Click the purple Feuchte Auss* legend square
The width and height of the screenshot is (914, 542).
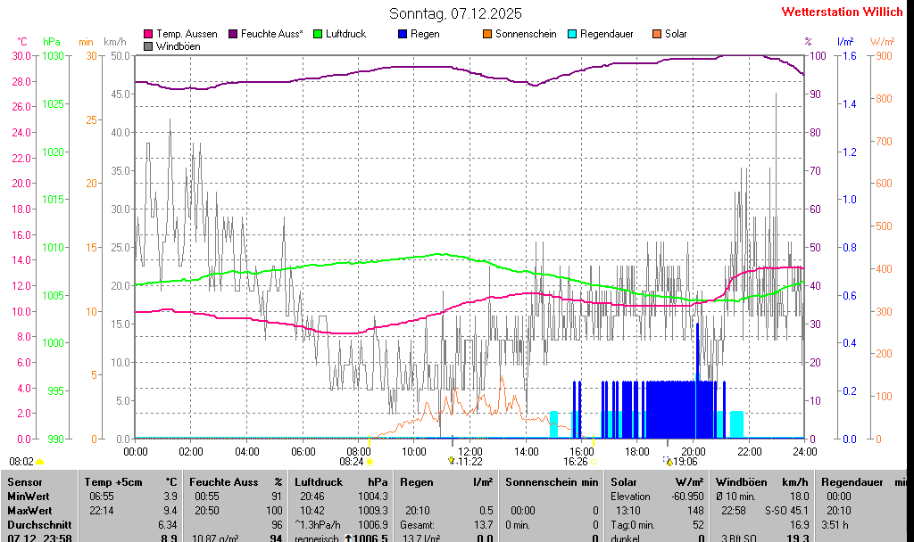click(x=235, y=34)
